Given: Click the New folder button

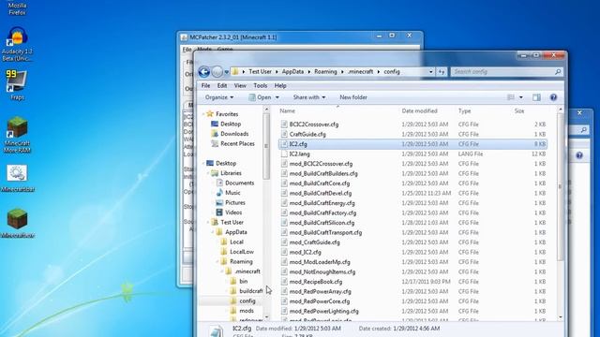Looking at the screenshot, I should [353, 97].
